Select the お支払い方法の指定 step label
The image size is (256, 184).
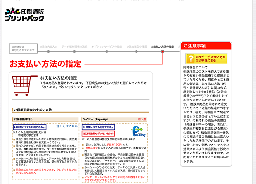tap(162, 47)
